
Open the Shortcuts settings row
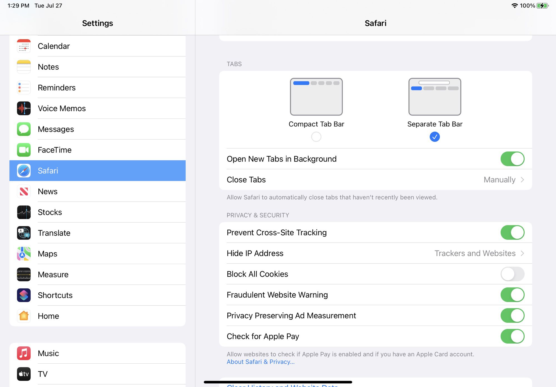point(98,295)
